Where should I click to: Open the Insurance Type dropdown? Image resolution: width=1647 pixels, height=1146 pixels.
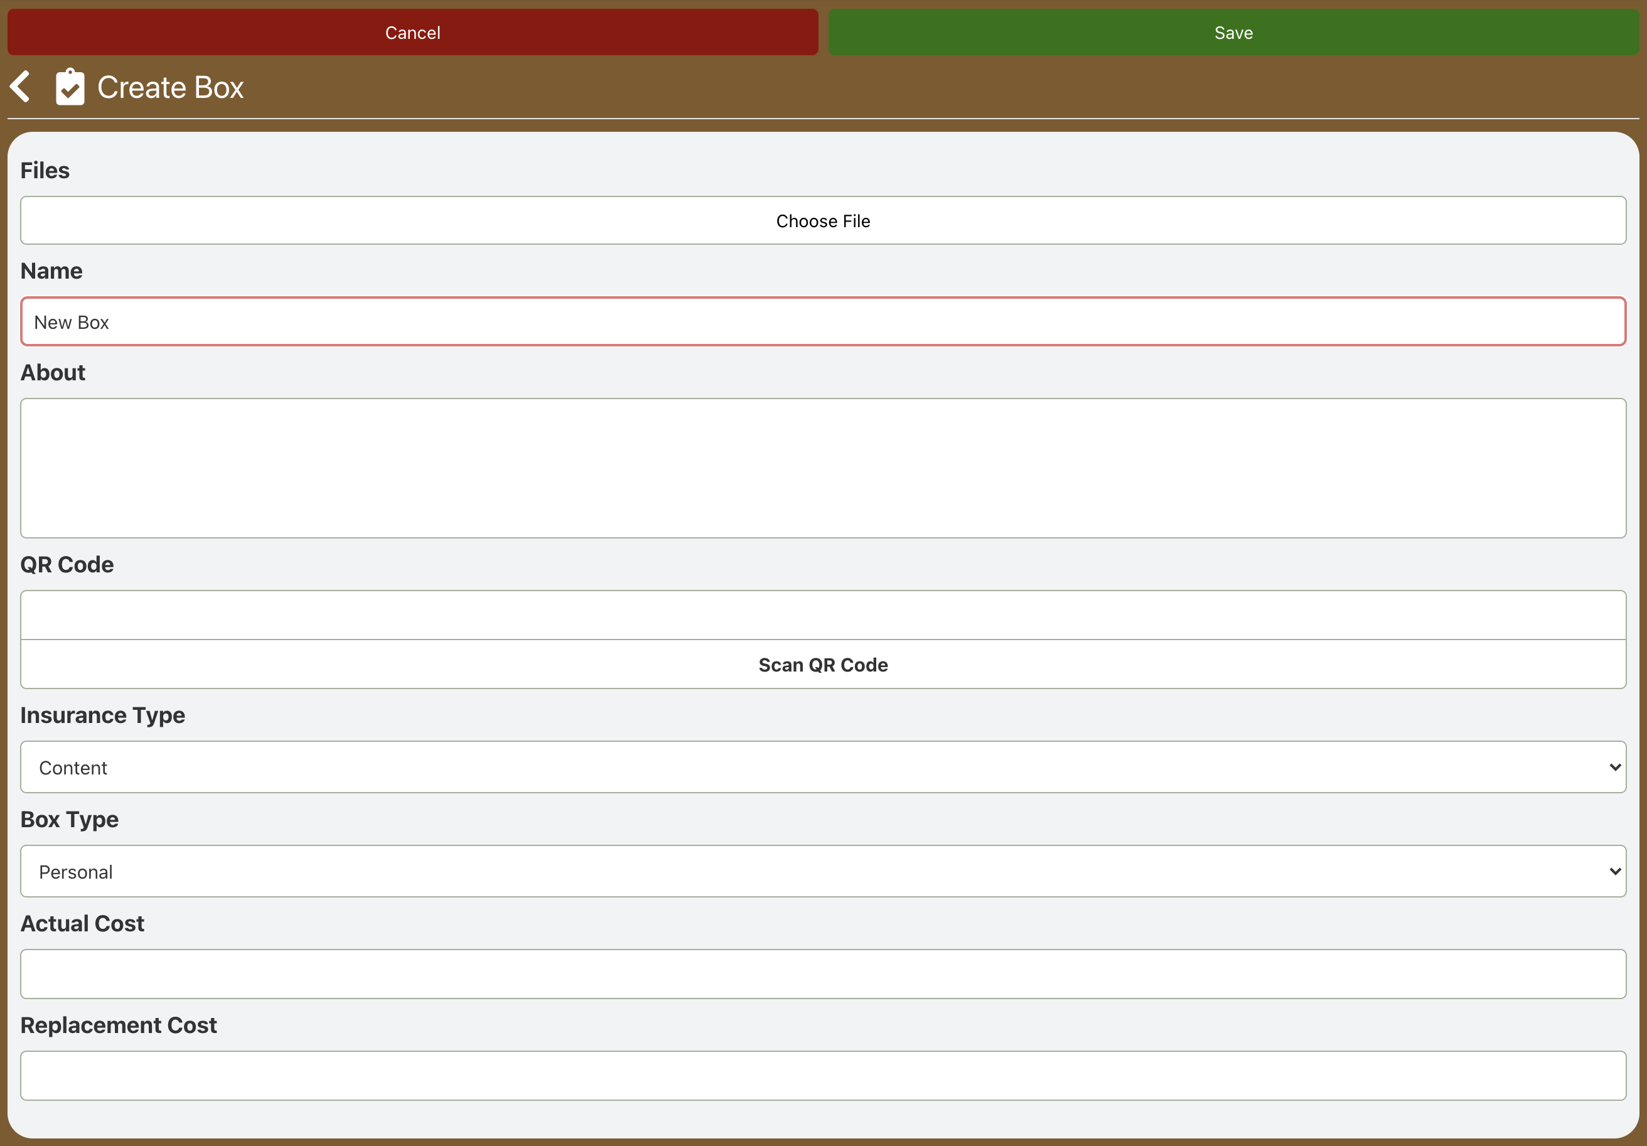[x=823, y=768]
